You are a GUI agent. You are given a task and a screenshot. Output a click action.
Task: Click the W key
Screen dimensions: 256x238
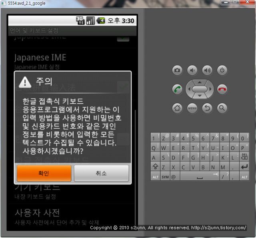(165, 147)
